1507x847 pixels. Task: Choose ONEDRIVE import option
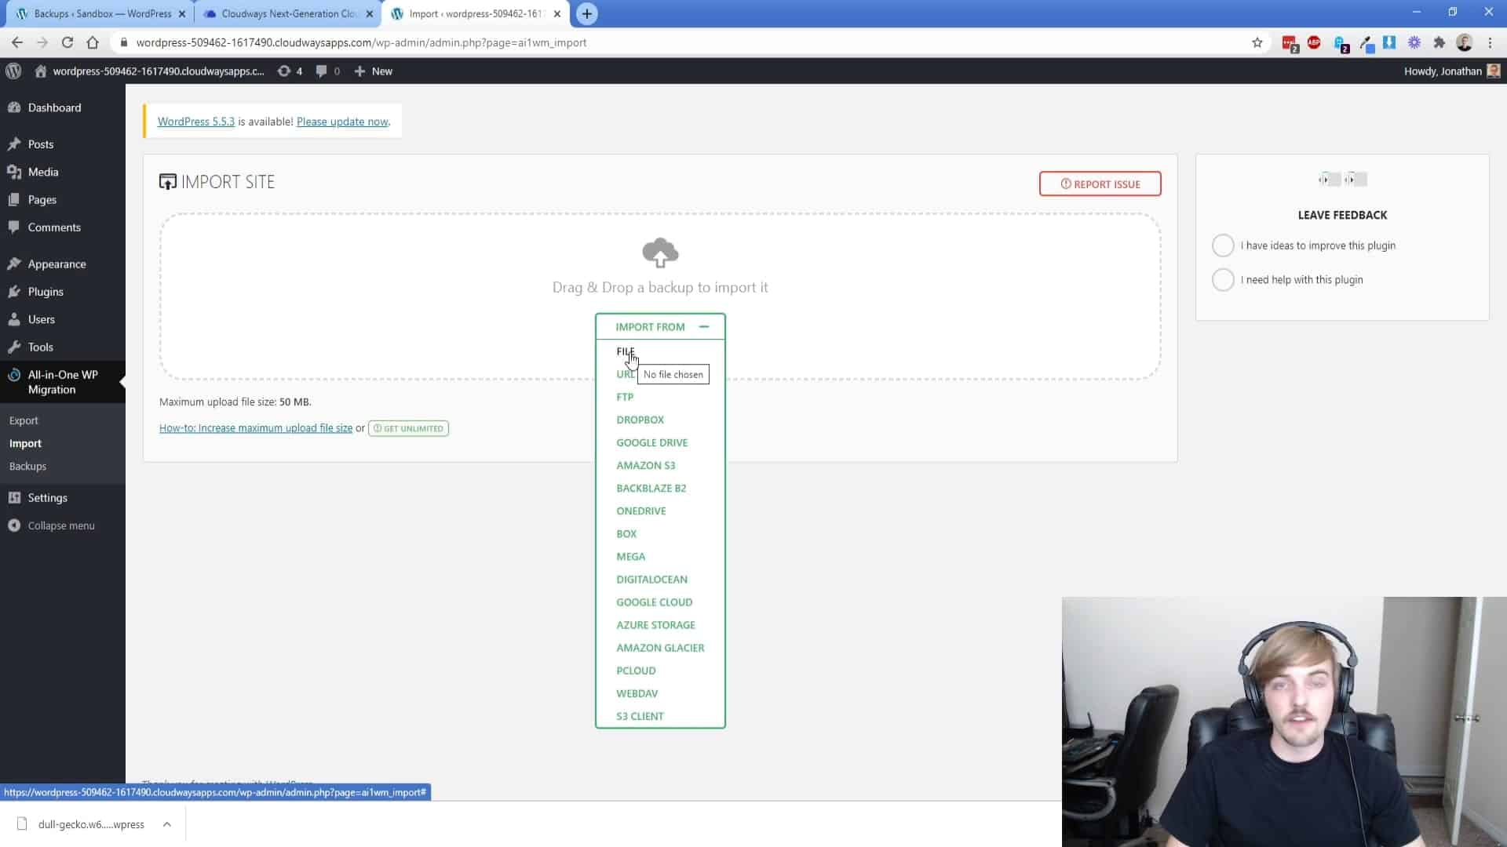tap(641, 511)
